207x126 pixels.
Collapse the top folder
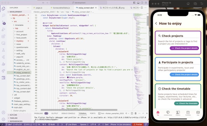point(16,28)
